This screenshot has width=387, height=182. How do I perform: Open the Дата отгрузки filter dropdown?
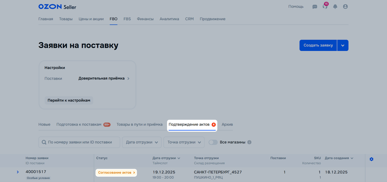[x=142, y=142]
